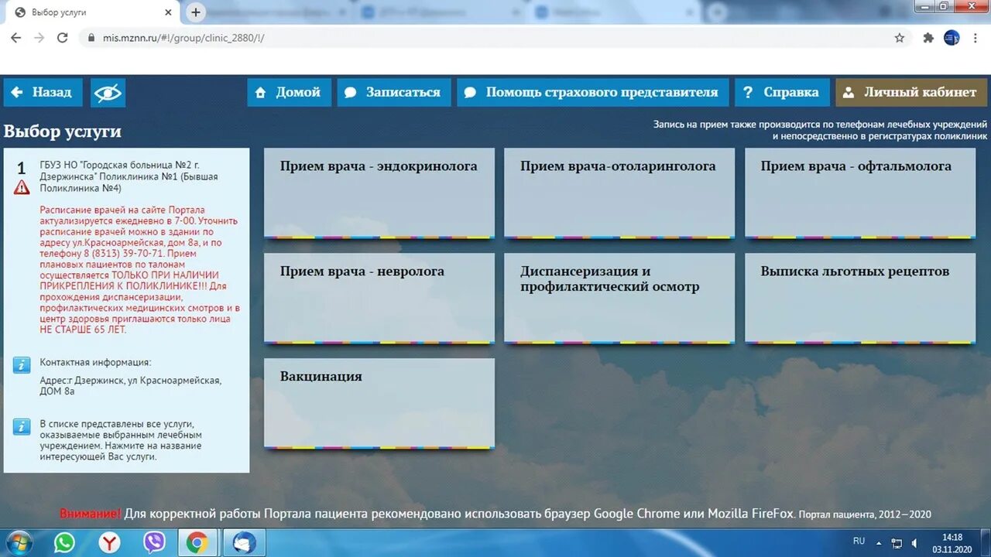This screenshot has height=557, width=991.
Task: Toggle the visually impaired eye icon
Action: [108, 93]
